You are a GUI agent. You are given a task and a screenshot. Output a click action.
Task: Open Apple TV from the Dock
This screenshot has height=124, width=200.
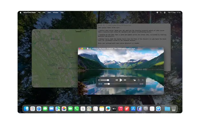[114, 109]
